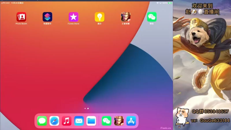Click the QQ群 853940537 text
Viewport: 231px width, 130px height.
(210, 112)
